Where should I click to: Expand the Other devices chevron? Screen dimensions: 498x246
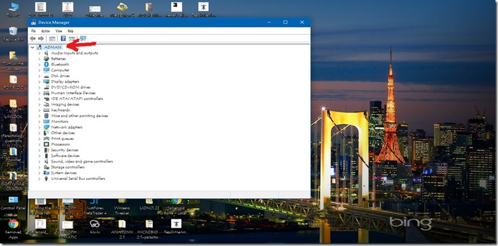(39, 133)
